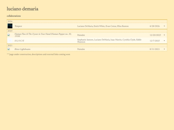The width and height of the screenshot is (174, 130).
Task: Expand the S/L/I/C/E row dropdown arrow
Action: 164,41
